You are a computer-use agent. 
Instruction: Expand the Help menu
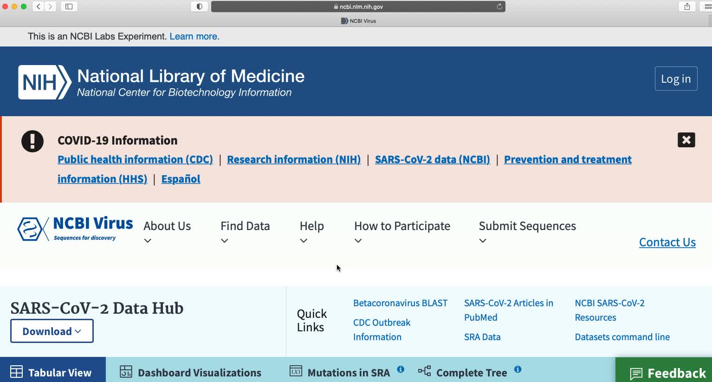pos(311,233)
